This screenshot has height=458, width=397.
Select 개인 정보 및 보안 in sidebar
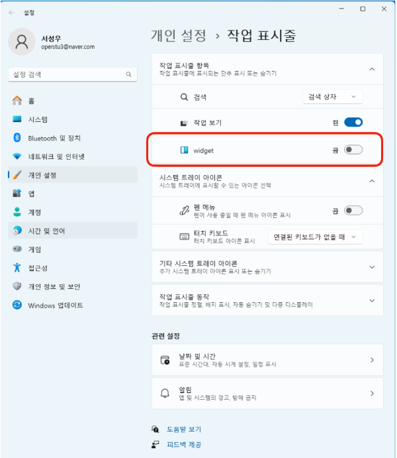pos(73,286)
